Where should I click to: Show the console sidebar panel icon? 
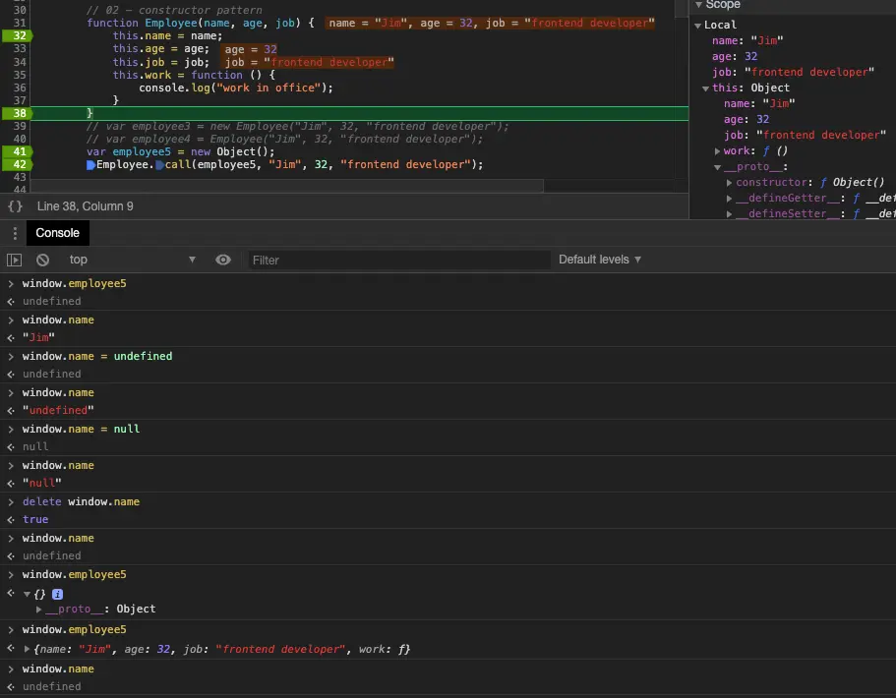14,260
